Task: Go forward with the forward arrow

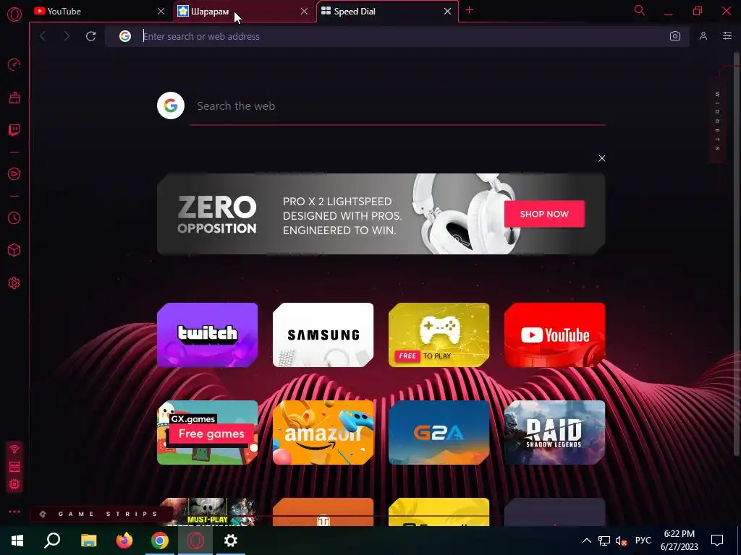Action: pos(66,36)
